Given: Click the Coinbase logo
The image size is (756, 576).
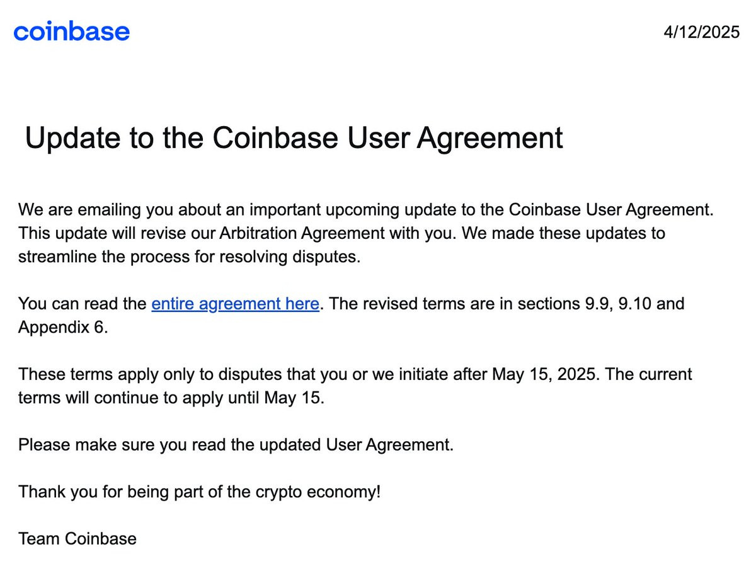Looking at the screenshot, I should 71,32.
